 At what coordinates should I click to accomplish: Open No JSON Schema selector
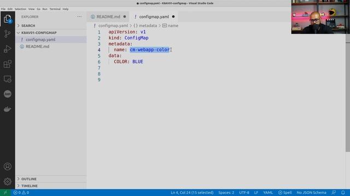311,192
